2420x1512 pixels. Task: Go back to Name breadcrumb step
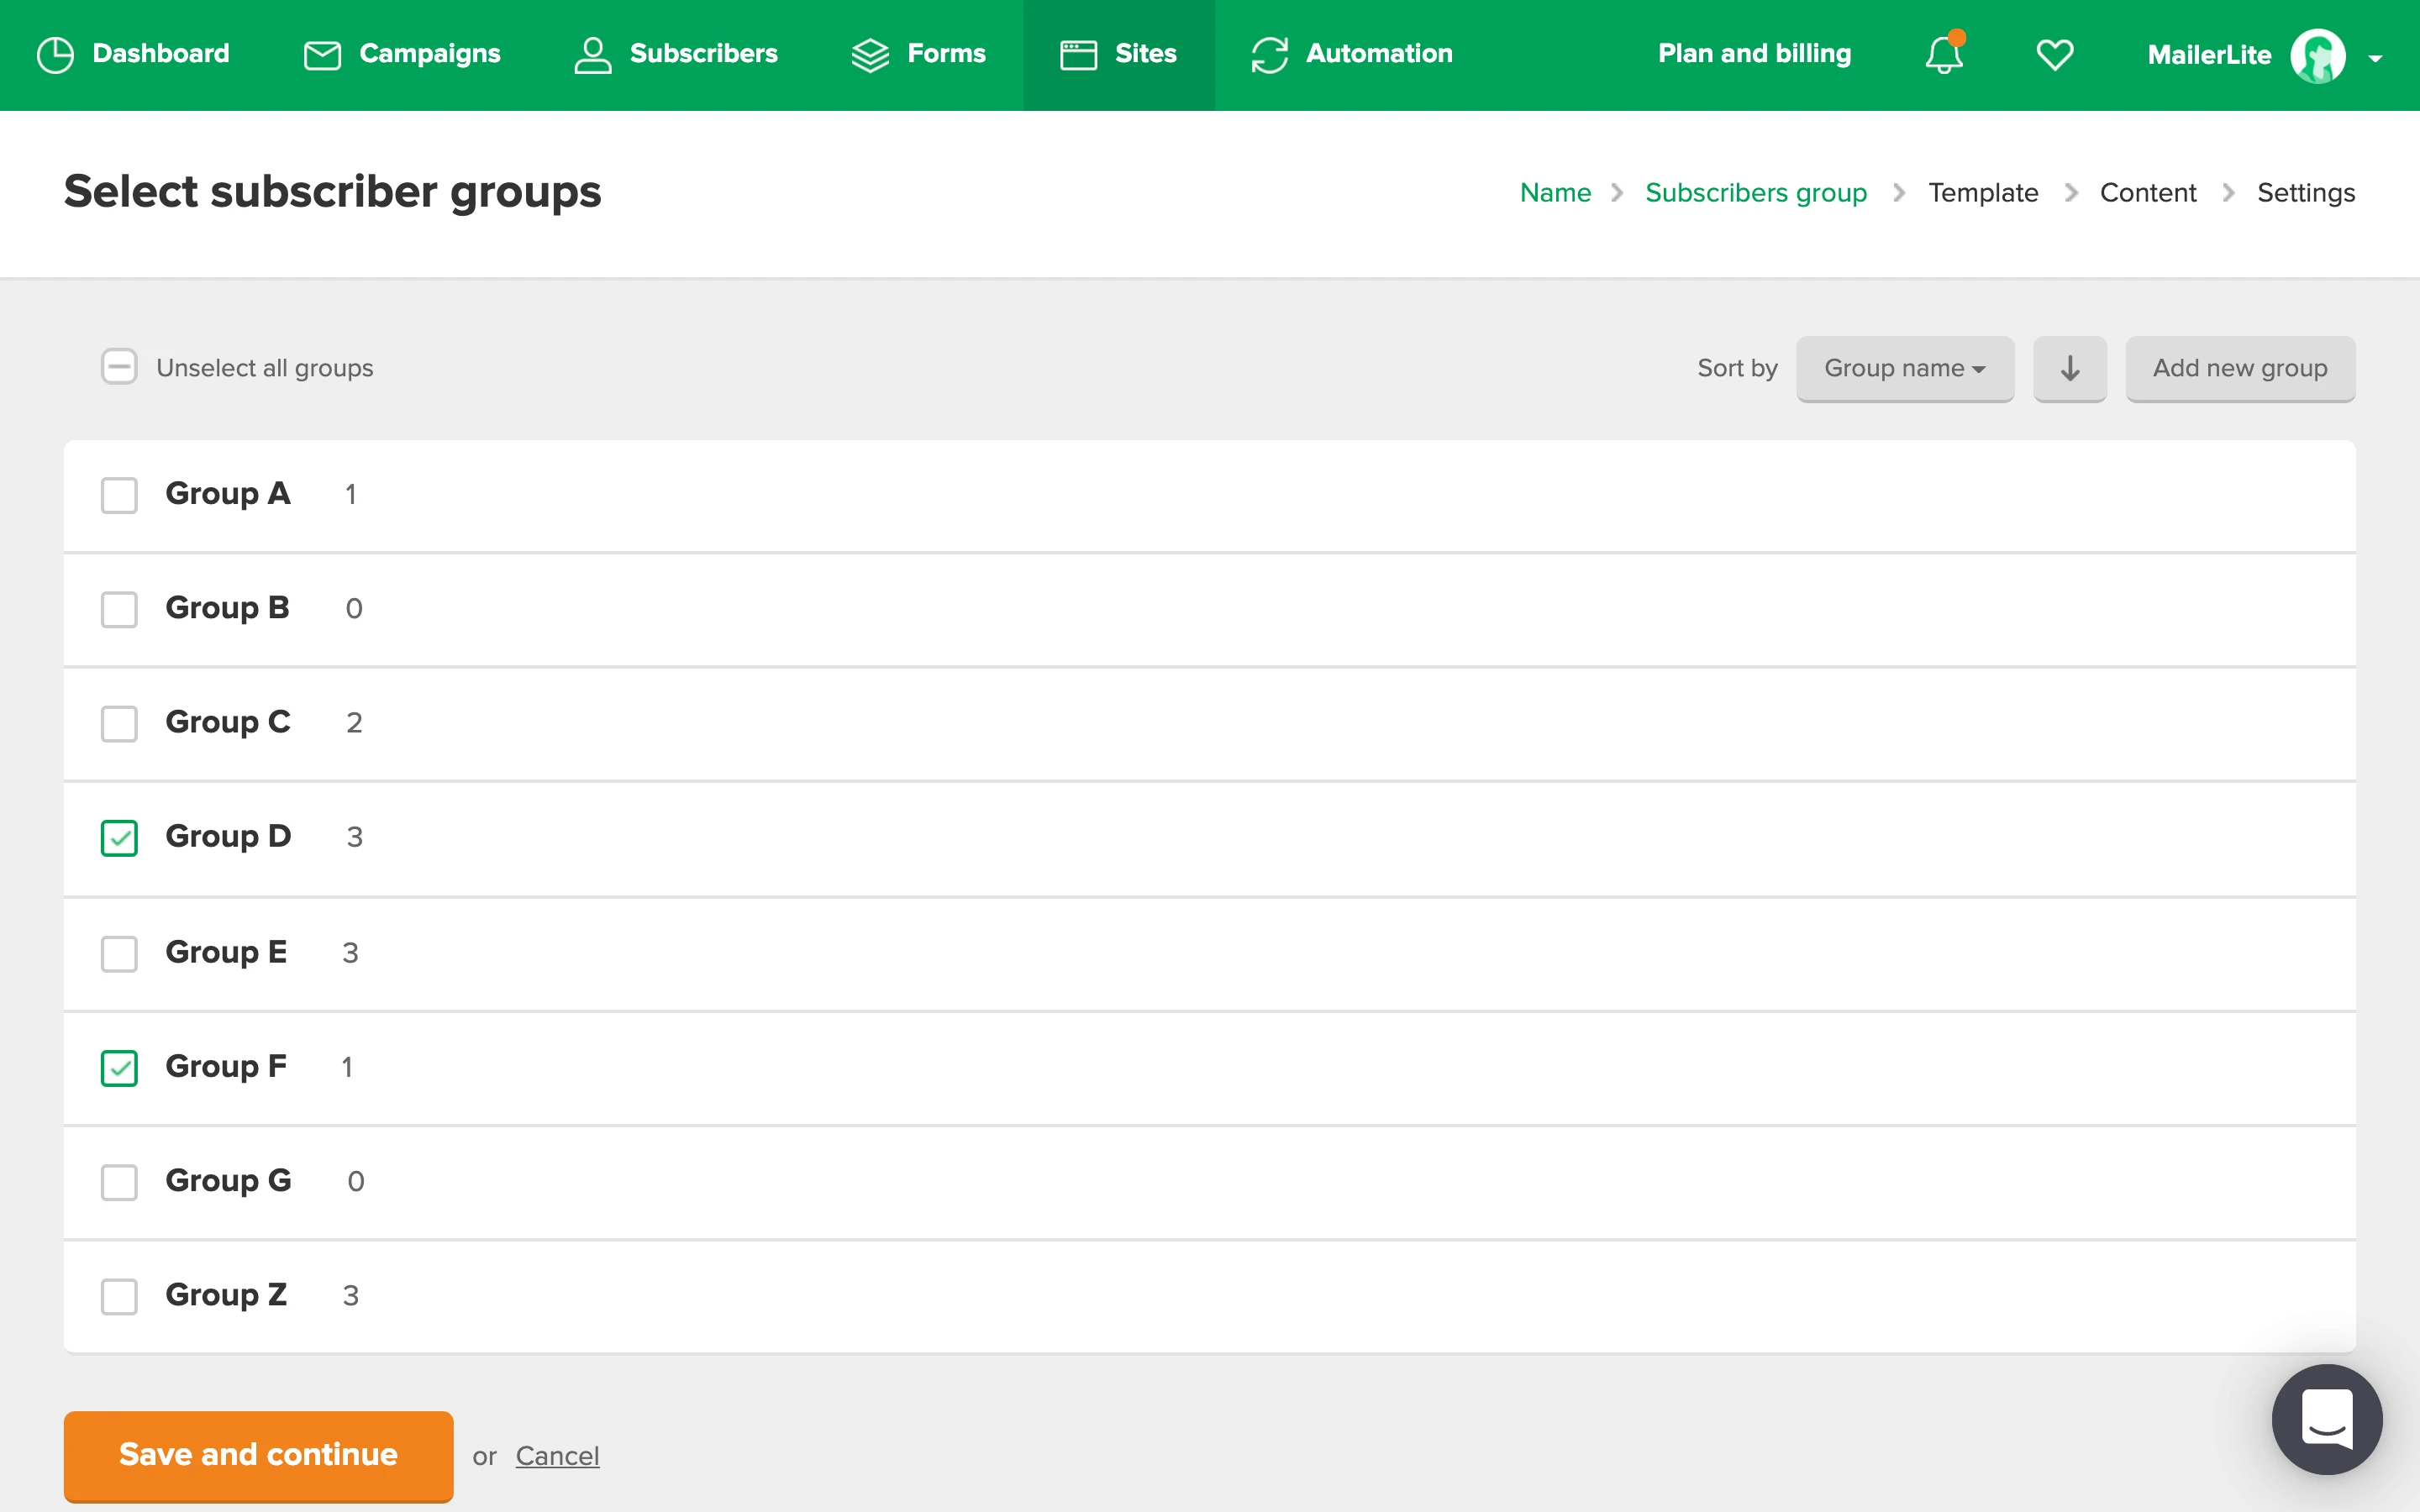(1554, 192)
